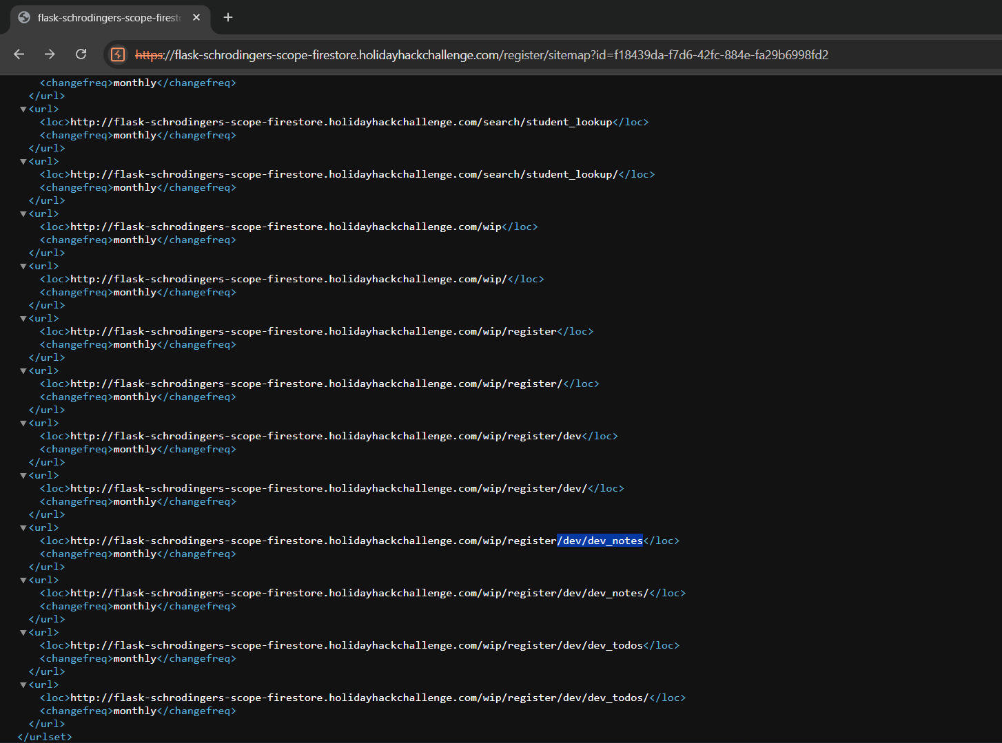The height and width of the screenshot is (743, 1002).
Task: Collapse the url node containing /wip/register/dev loc
Action: click(x=23, y=423)
